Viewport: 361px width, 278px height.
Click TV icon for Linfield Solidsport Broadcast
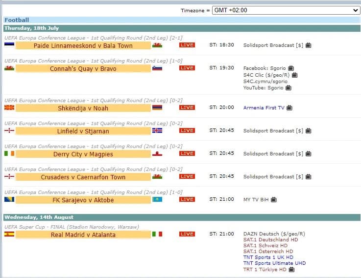[x=308, y=130]
